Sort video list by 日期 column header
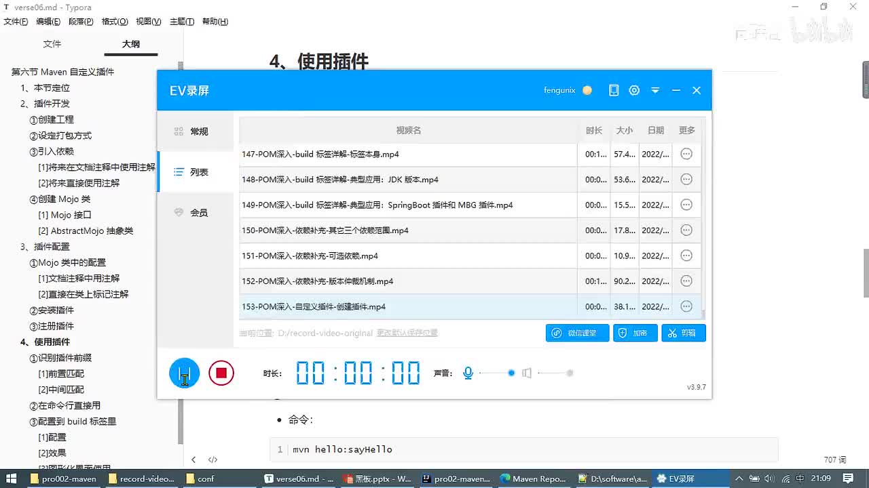 [656, 130]
